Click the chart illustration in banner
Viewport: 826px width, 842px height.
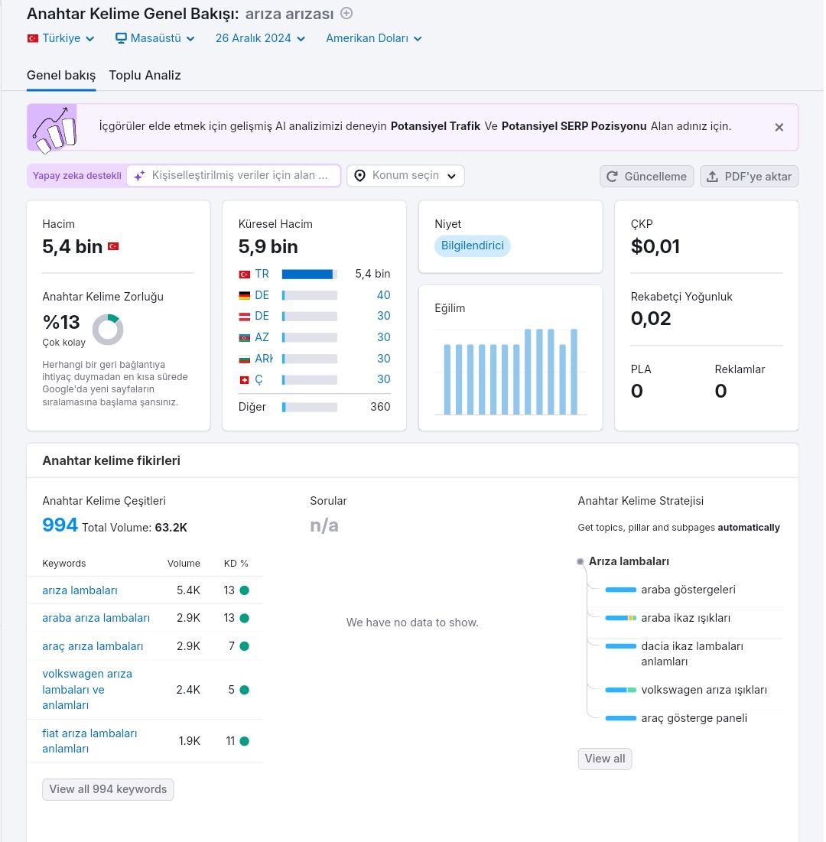(53, 128)
